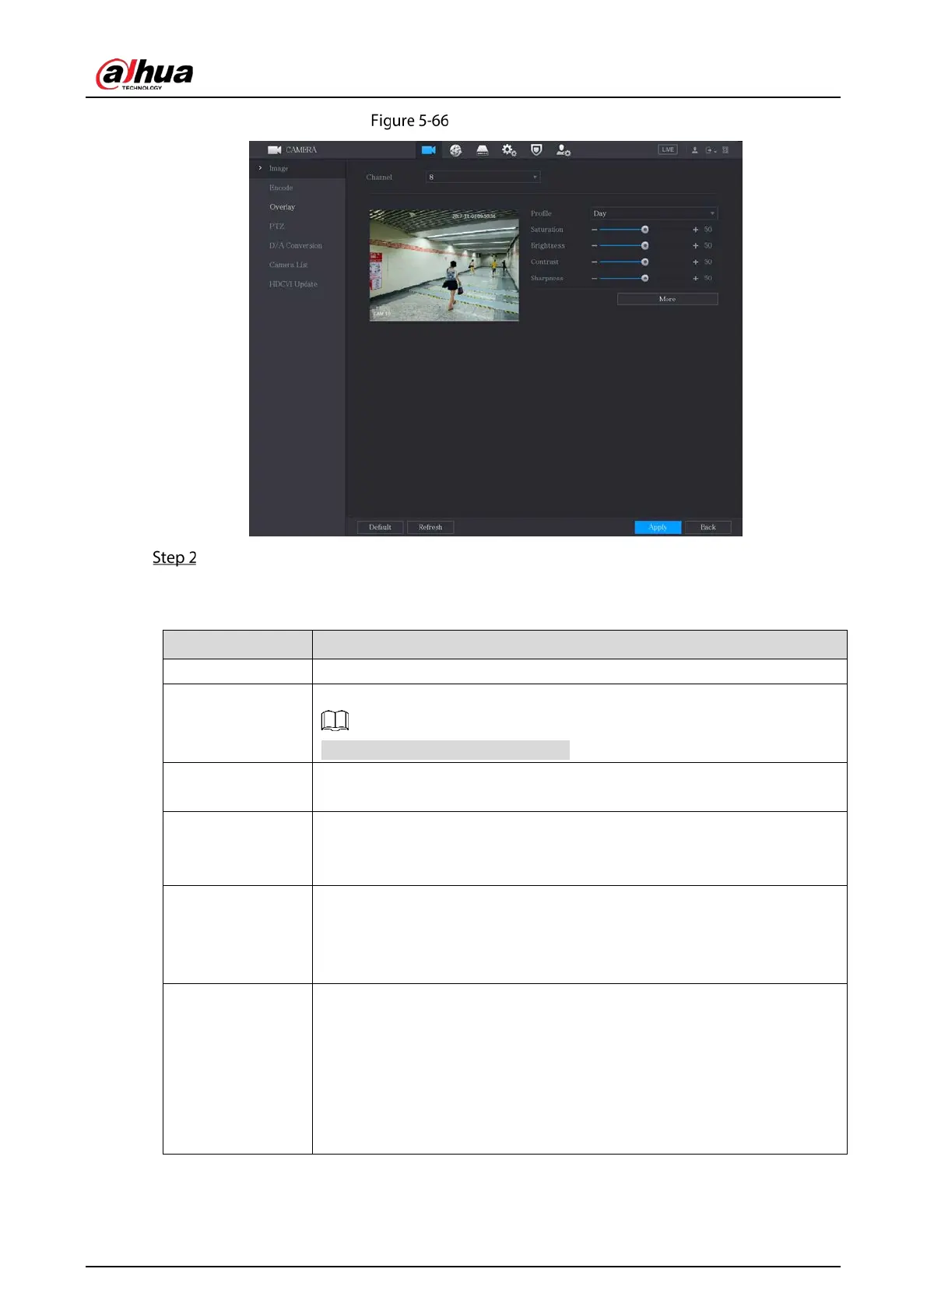Screen dimensions: 927x1311
Task: Decrease Brightness with the minus button
Action: click(594, 246)
